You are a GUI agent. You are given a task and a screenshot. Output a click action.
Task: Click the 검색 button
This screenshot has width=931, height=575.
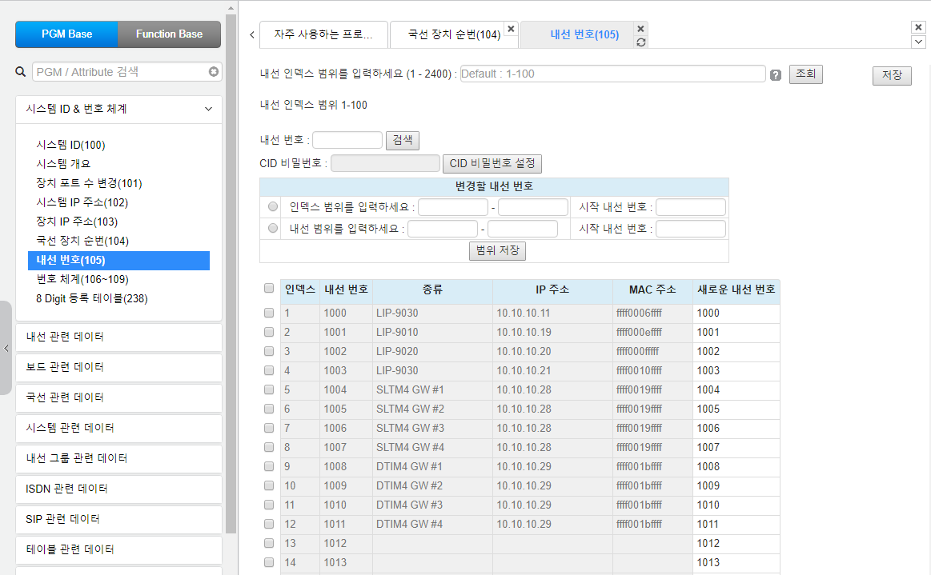[x=403, y=140]
